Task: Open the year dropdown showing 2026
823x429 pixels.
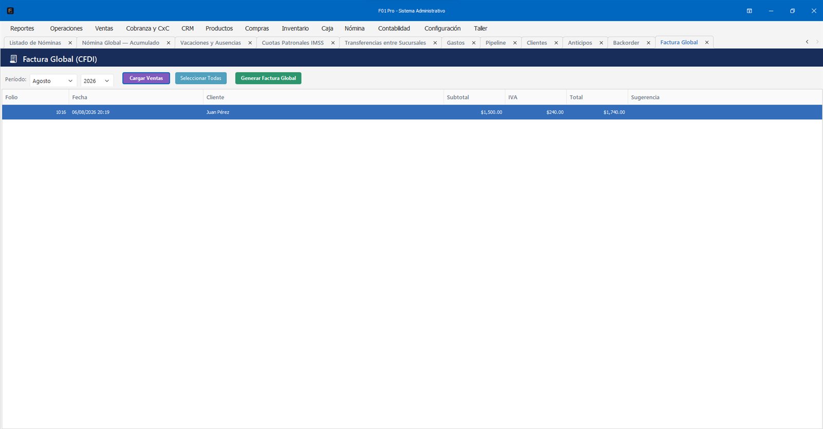Action: pos(97,81)
